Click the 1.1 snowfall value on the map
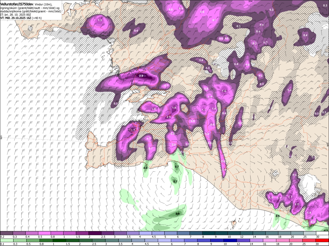Screen dimensions: 329x246 pyautogui.click(x=204, y=110)
